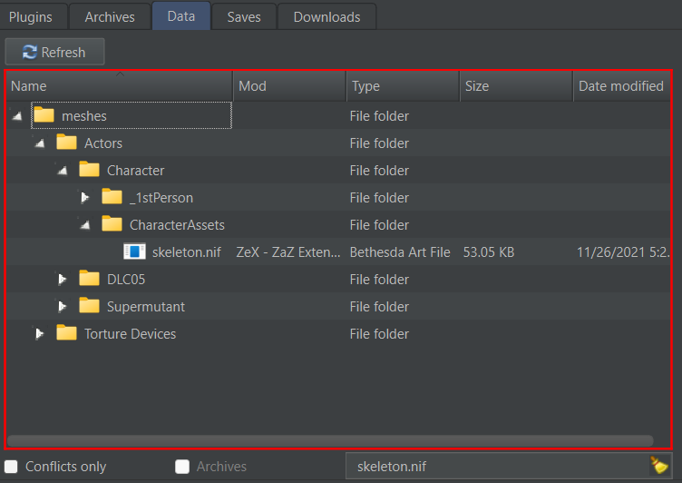Switch to the Archives tab
Screen dimensions: 682x483
click(110, 17)
